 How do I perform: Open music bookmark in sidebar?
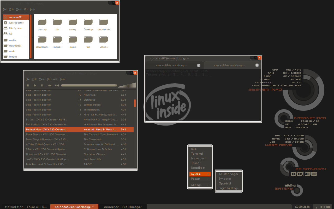[x=16, y=51]
